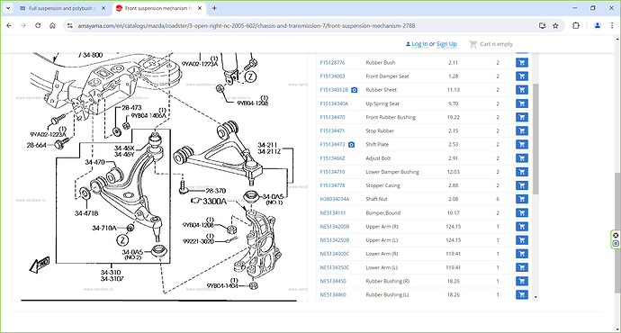621x333 pixels.
Task: Open Chrome three-dot menu
Action: click(x=612, y=26)
